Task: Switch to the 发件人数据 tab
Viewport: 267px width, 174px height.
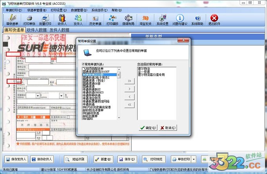Action: 59,30
